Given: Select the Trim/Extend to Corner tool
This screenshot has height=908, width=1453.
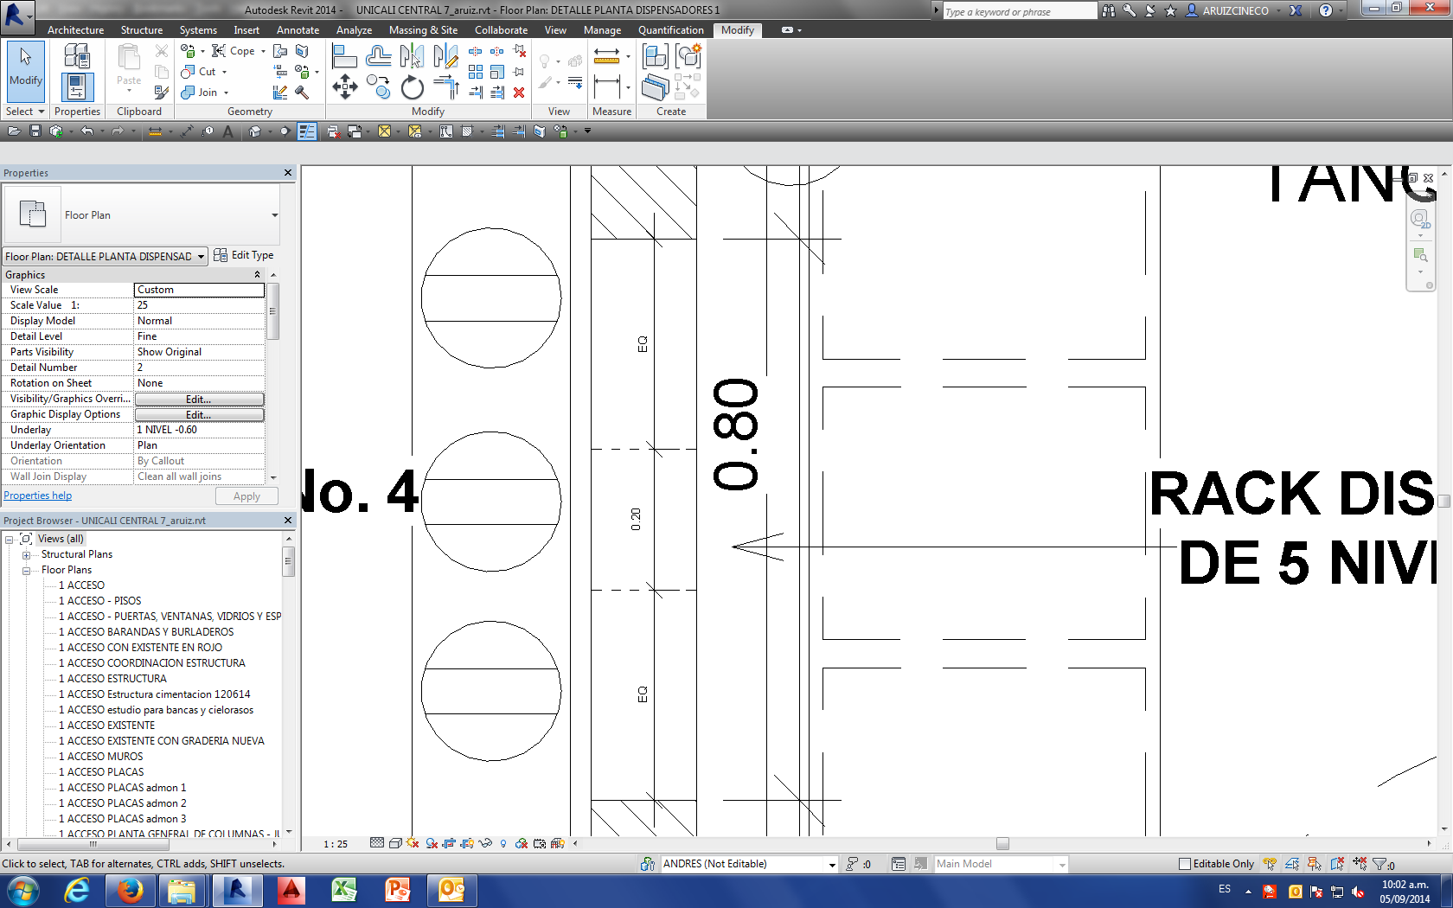Looking at the screenshot, I should coord(445,87).
